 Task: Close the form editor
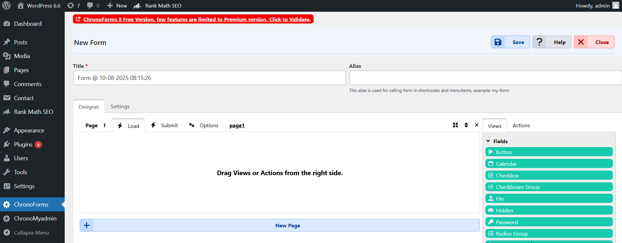[594, 42]
